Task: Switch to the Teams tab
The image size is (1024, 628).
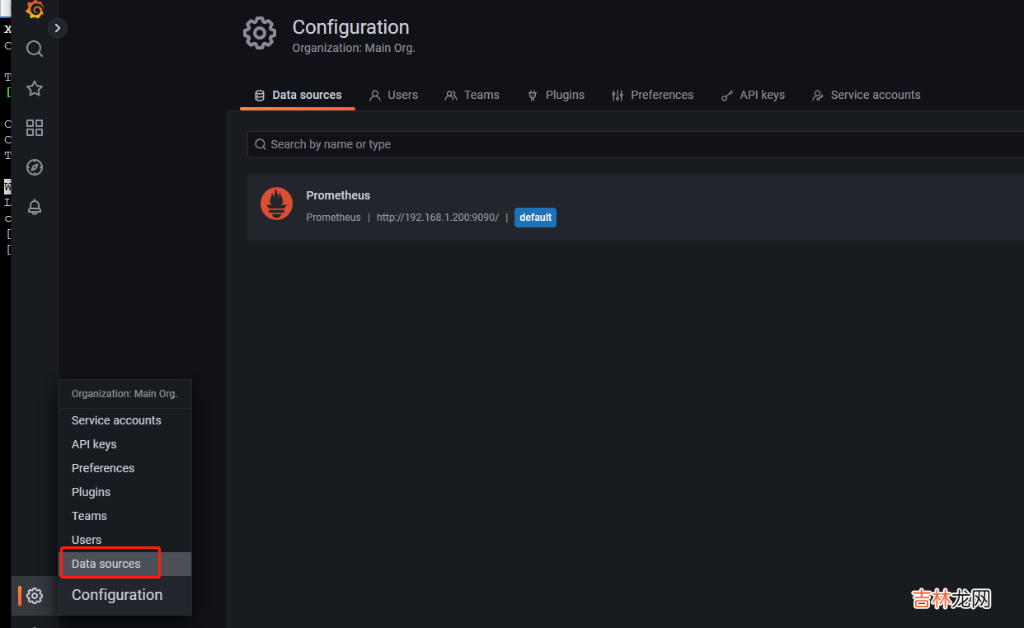Action: click(472, 95)
